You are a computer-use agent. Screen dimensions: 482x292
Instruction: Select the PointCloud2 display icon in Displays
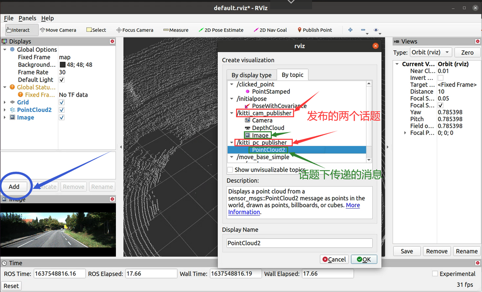click(12, 110)
